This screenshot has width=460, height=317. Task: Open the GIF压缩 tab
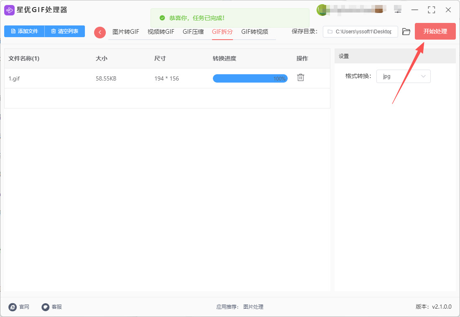(193, 32)
